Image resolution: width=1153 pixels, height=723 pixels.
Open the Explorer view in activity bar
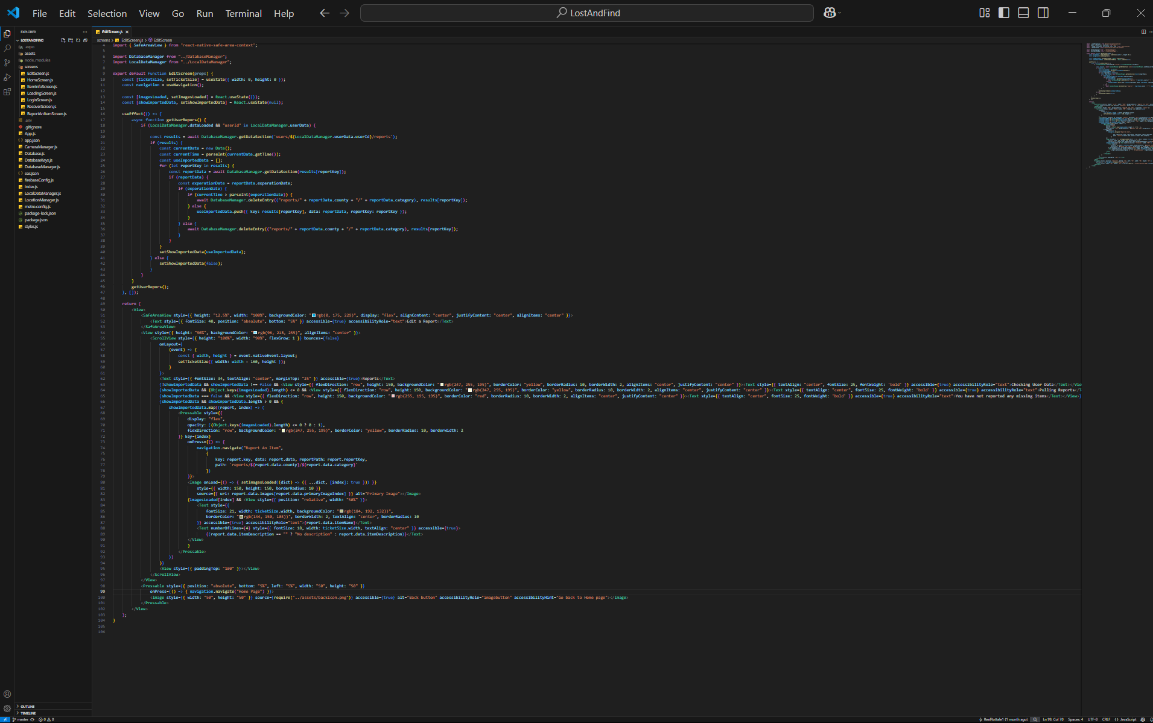(7, 34)
